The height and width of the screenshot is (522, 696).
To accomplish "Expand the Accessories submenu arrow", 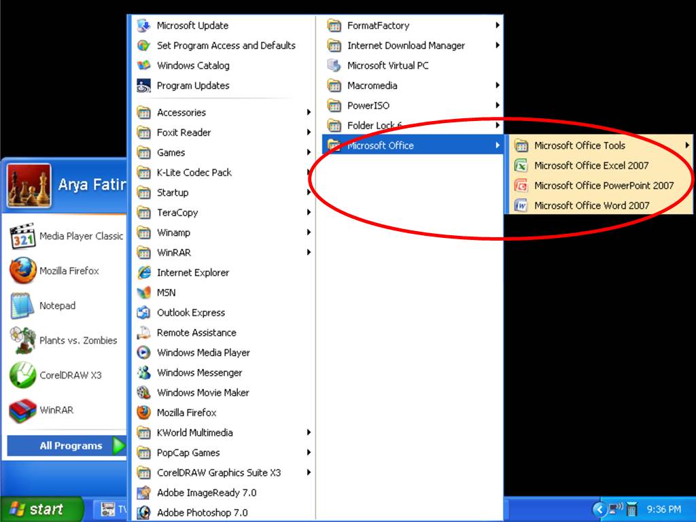I will tap(309, 112).
